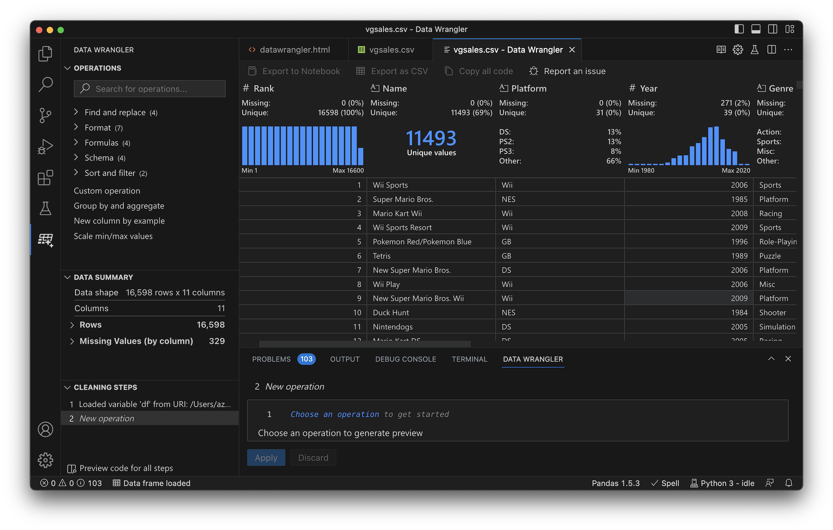The width and height of the screenshot is (833, 530).
Task: Click the Discard button for new operation
Action: [313, 457]
